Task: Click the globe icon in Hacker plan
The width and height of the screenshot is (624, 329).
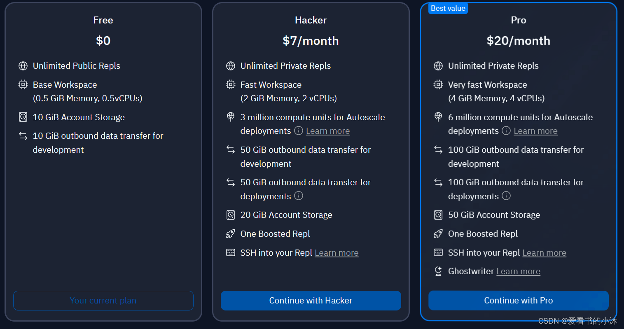Action: tap(231, 66)
